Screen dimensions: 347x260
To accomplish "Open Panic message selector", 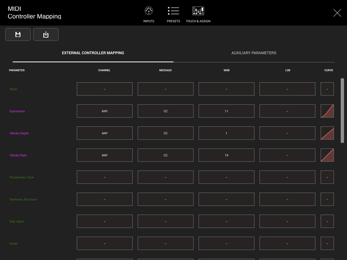I will coord(166,89).
